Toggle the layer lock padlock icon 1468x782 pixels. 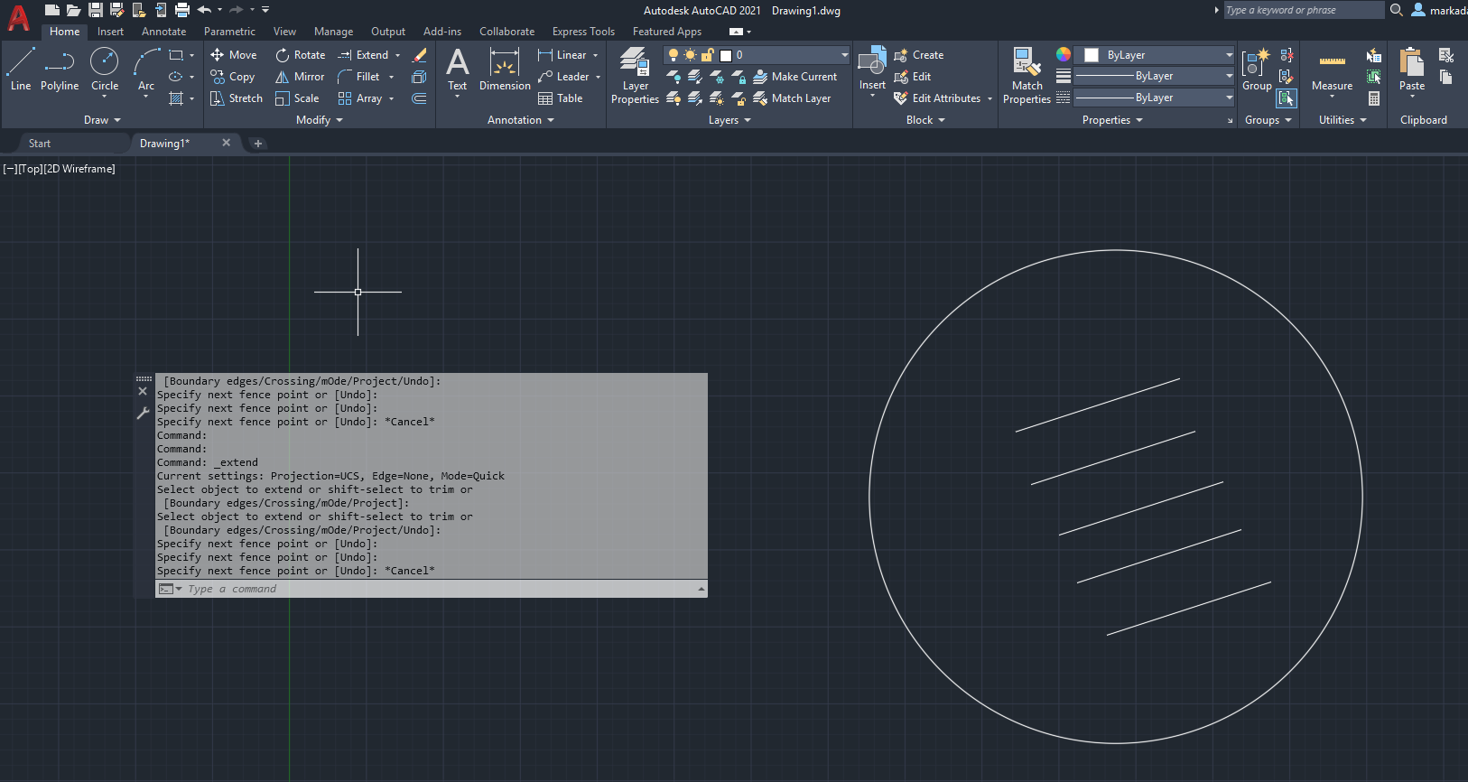(708, 55)
